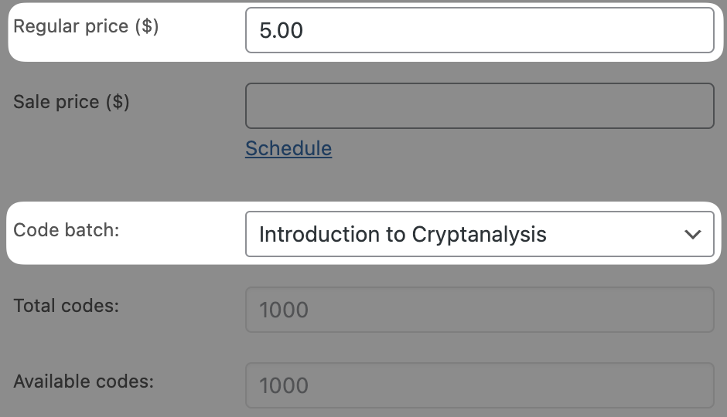Click the Code batch chevron arrow
This screenshot has height=417, width=727.
tap(692, 234)
